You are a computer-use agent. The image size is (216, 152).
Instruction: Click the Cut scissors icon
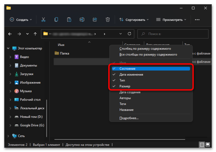click(43, 20)
